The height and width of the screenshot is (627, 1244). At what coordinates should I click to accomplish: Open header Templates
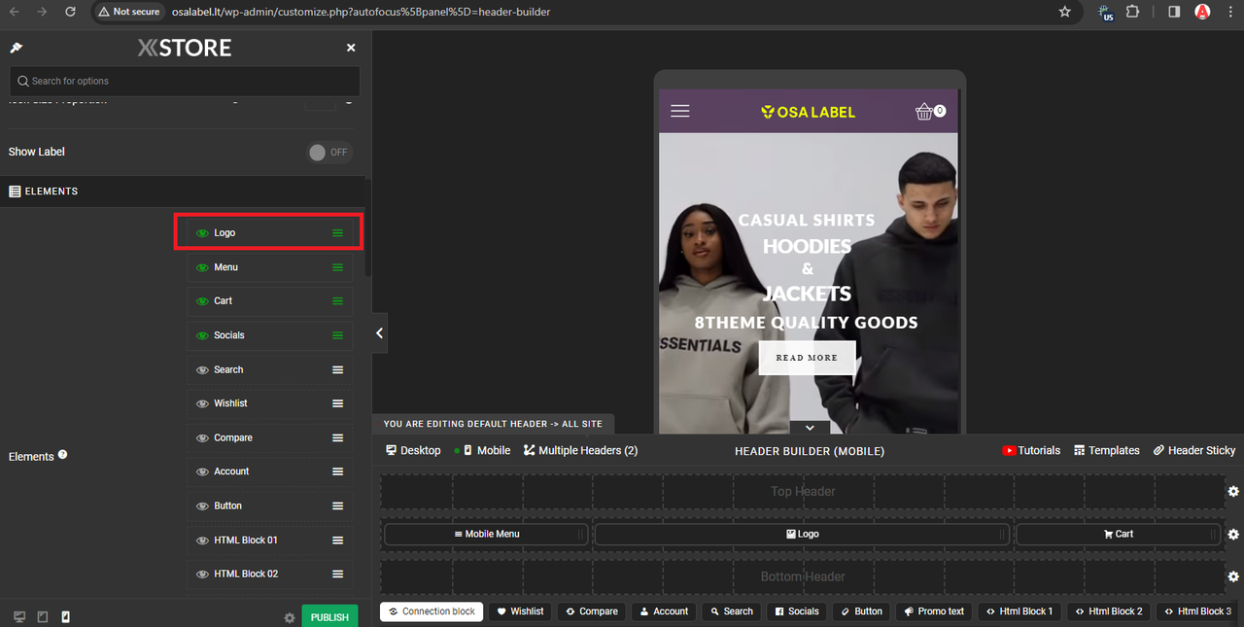tap(1107, 450)
